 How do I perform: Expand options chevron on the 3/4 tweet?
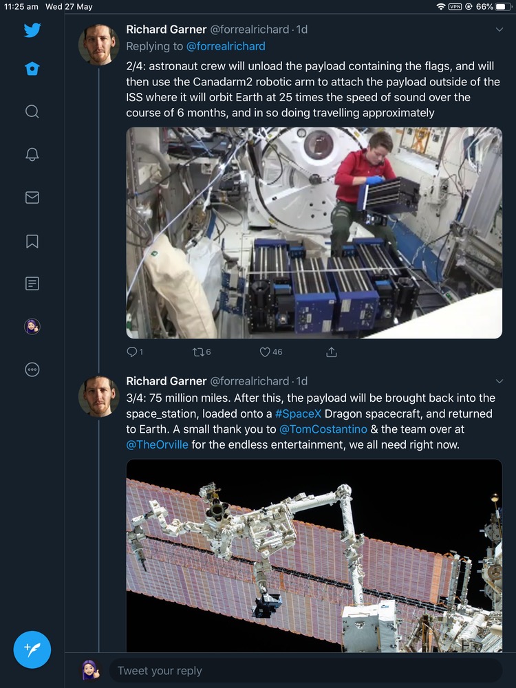[499, 381]
